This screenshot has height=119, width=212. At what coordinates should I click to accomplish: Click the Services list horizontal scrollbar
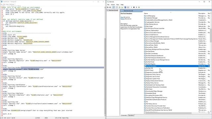[169, 113]
